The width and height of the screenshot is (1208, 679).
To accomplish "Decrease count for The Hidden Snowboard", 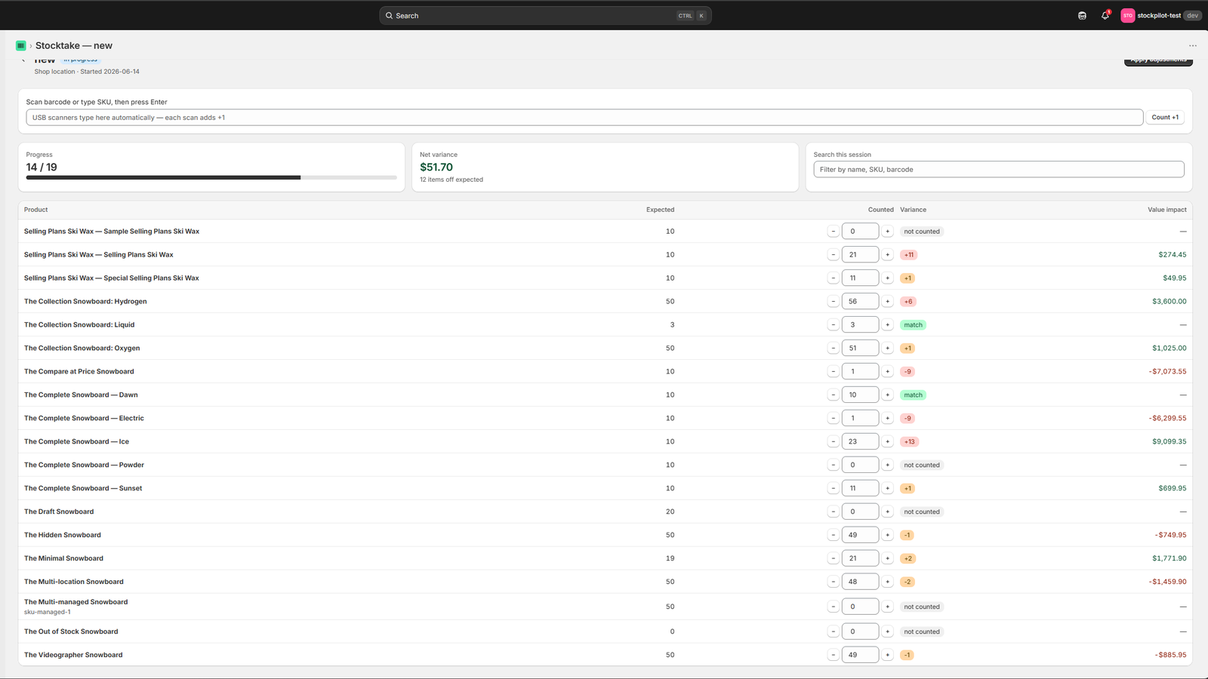I will [833, 535].
